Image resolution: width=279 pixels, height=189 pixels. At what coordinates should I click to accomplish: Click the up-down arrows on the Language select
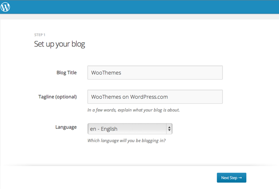169,129
